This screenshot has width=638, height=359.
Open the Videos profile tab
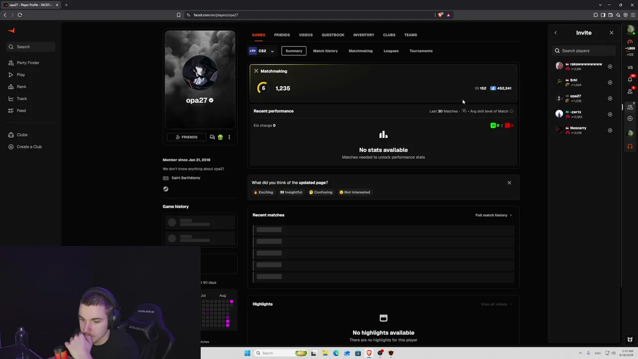pyautogui.click(x=306, y=35)
